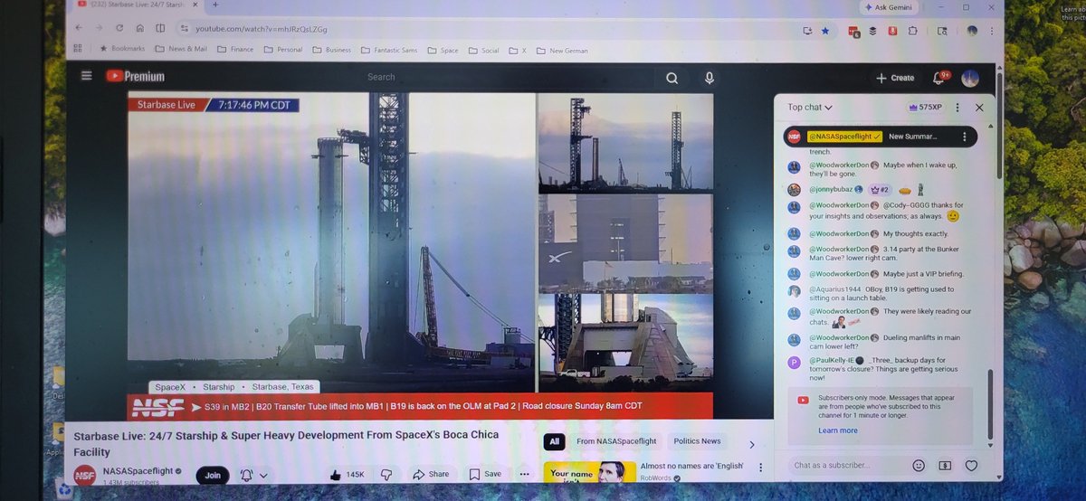The width and height of the screenshot is (1086, 501).
Task: Click Learn more link in chat notice
Action: pyautogui.click(x=837, y=430)
